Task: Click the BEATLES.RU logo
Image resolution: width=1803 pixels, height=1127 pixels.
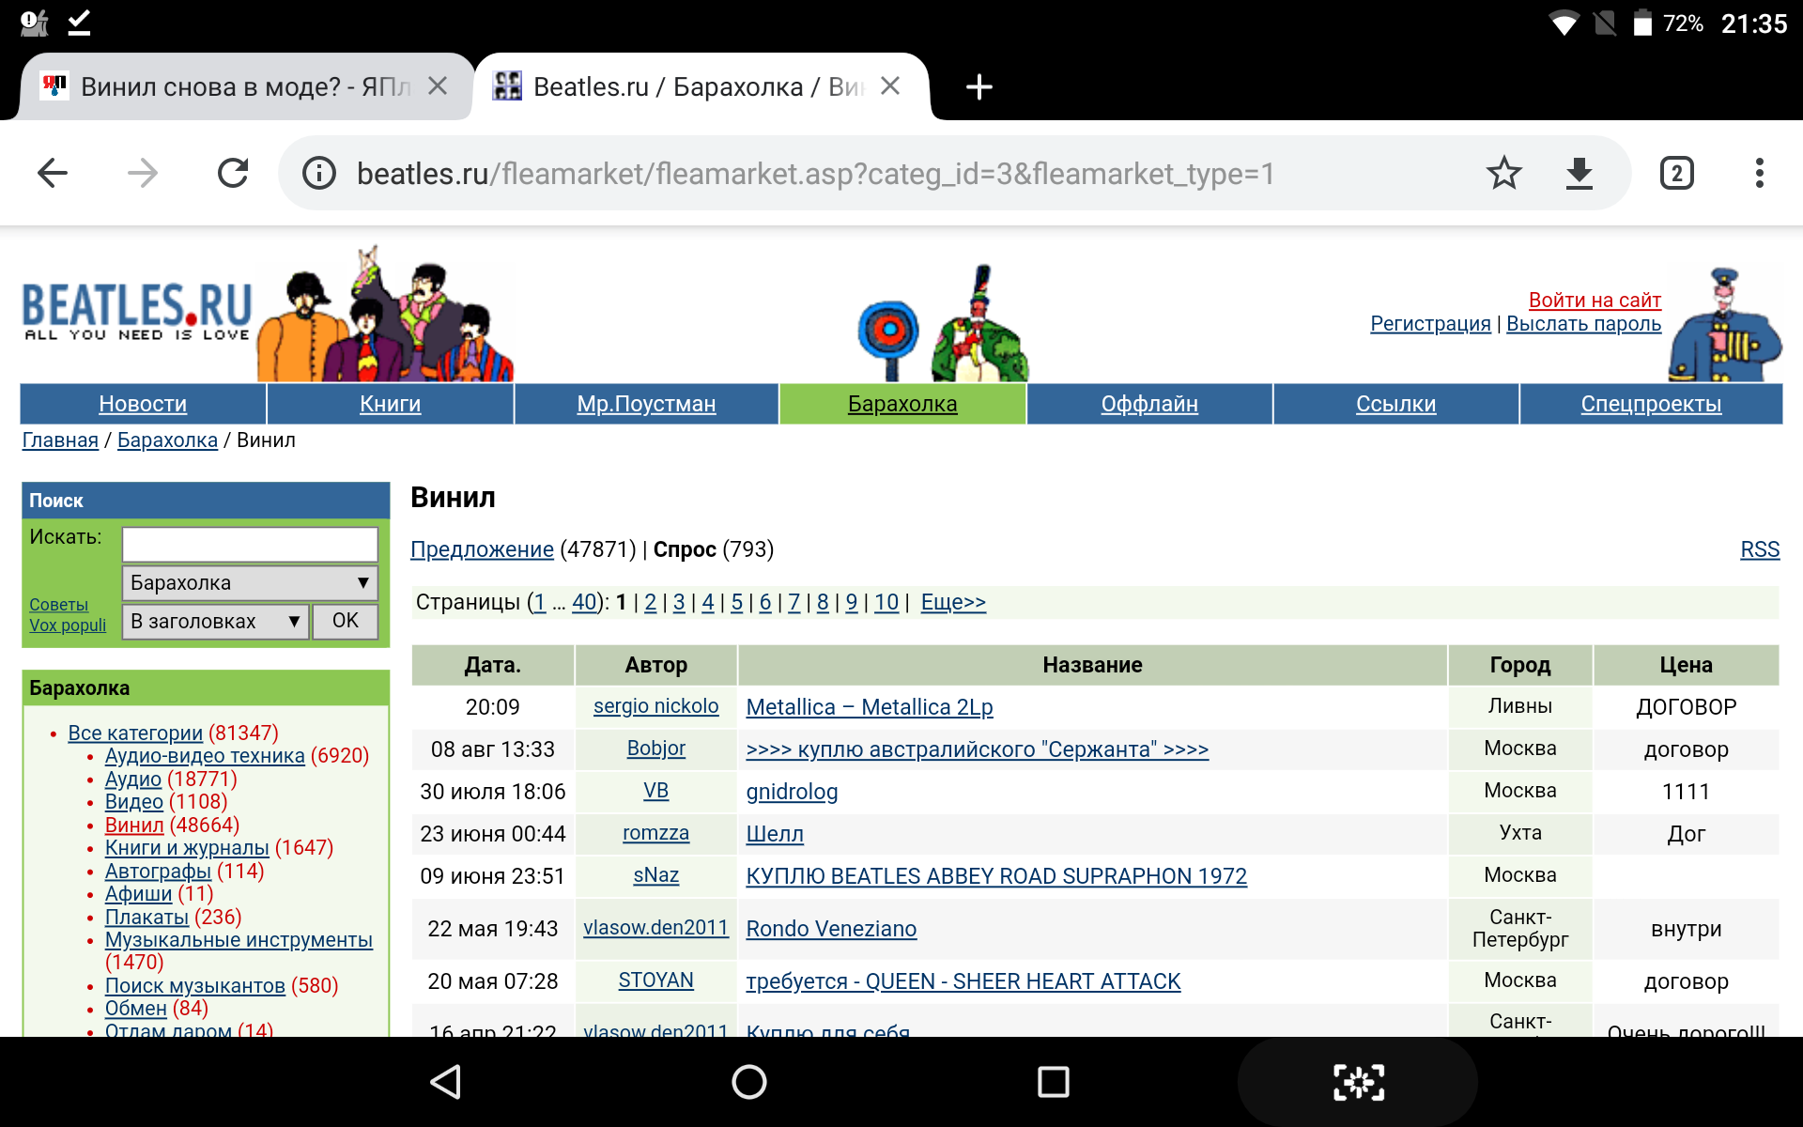Action: tap(137, 312)
